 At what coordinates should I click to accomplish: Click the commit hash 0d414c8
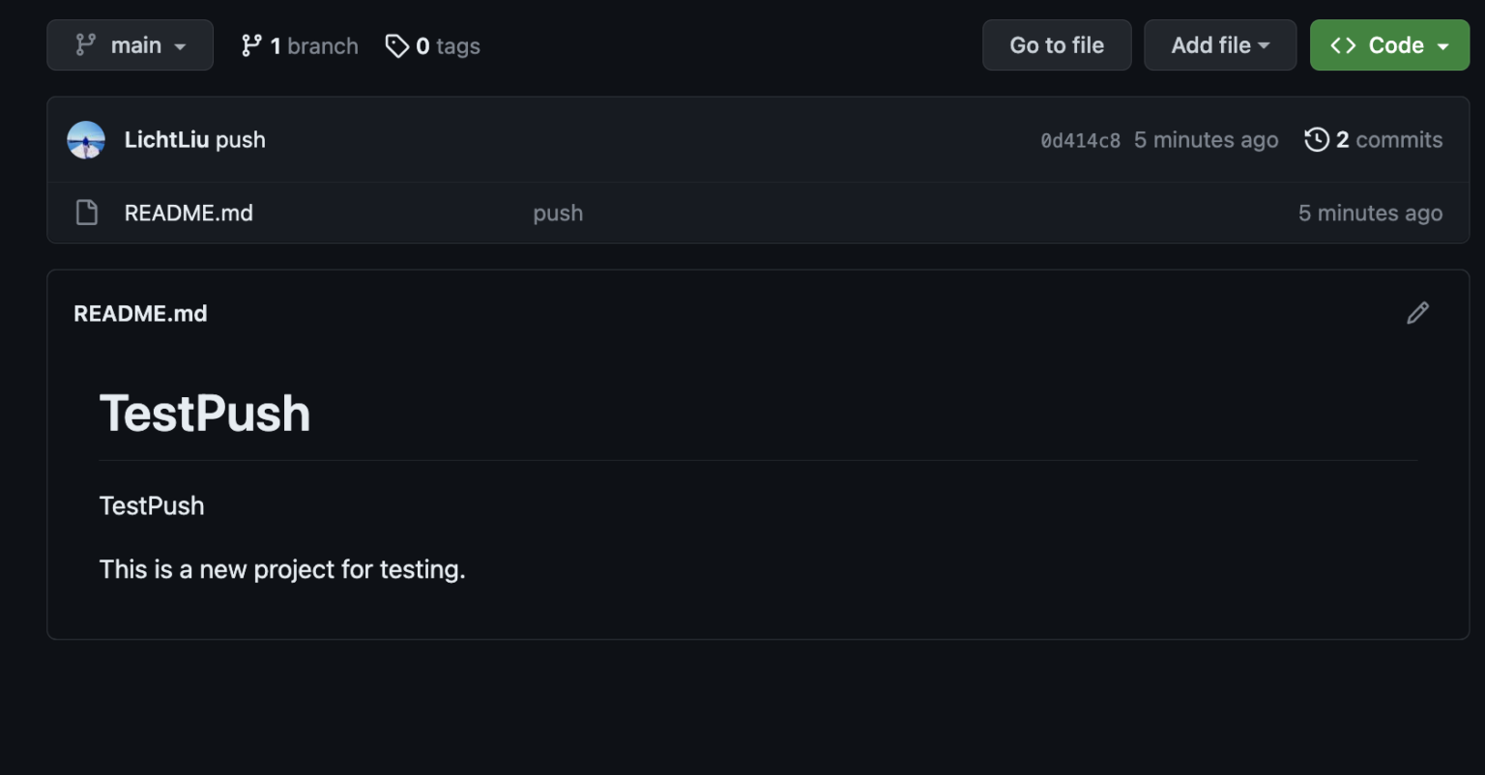1080,139
